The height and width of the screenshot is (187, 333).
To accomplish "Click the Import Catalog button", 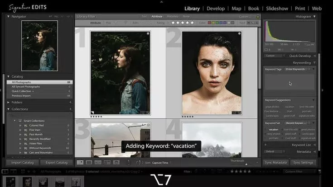I will pyautogui.click(x=22, y=163).
